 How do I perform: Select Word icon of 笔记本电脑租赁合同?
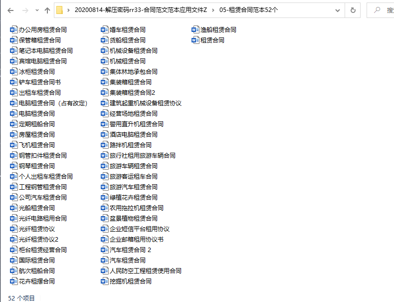[x=14, y=50]
